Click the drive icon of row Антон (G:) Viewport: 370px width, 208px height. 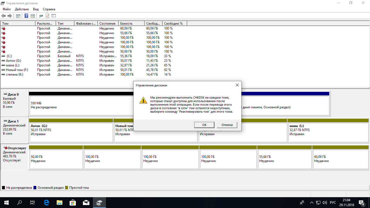[3, 61]
